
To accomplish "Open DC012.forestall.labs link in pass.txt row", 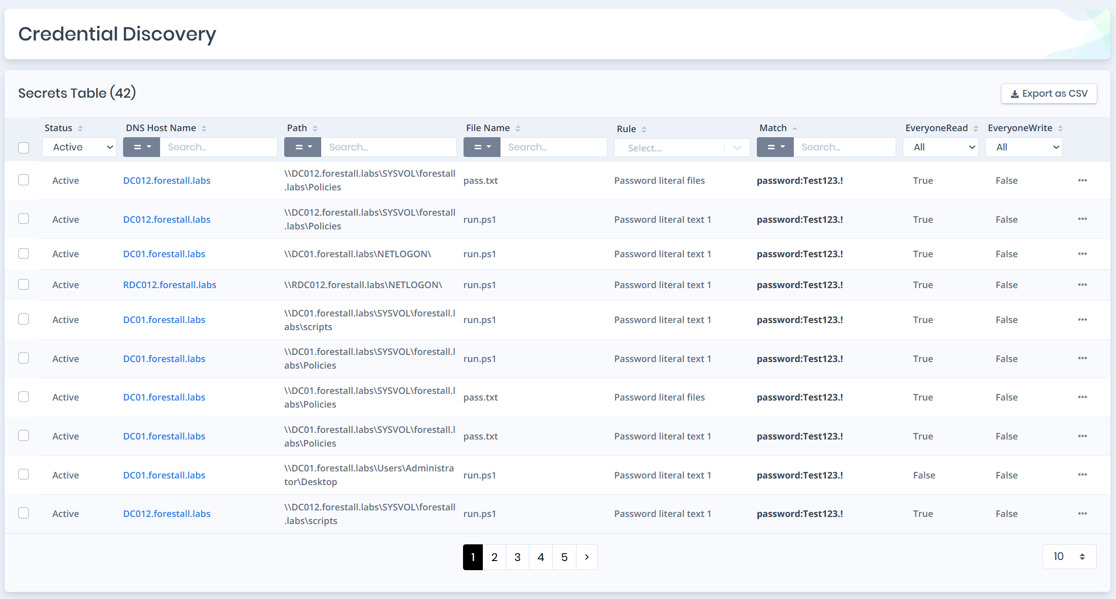I will tap(167, 180).
